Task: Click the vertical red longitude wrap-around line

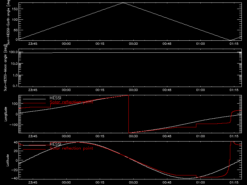Action: [128, 114]
